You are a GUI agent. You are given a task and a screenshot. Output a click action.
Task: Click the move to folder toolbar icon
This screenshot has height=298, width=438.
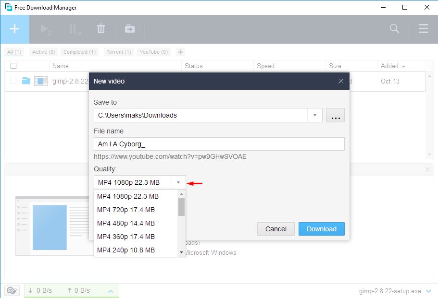point(130,29)
